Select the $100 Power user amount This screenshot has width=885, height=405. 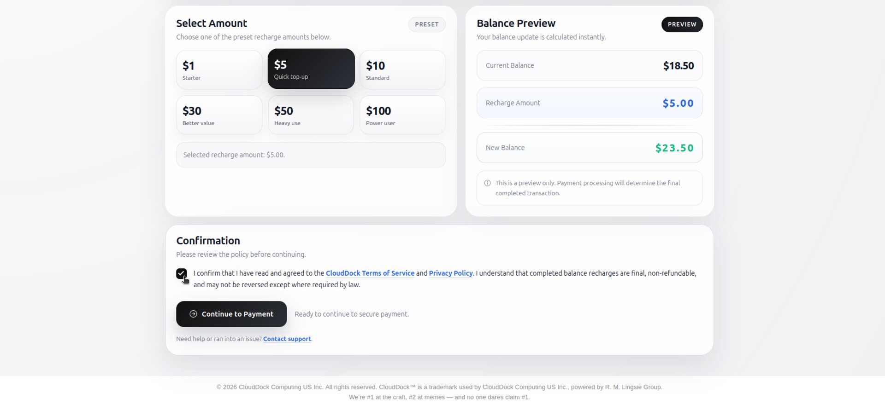(x=402, y=115)
